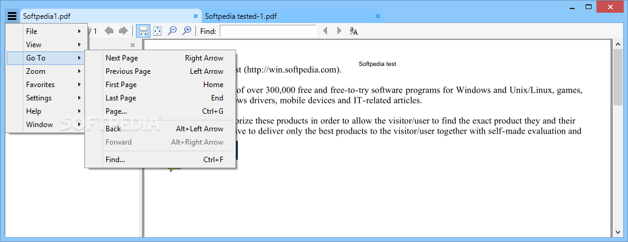Open the Favorites submenu
Viewport: 628px width, 242px height.
point(46,84)
